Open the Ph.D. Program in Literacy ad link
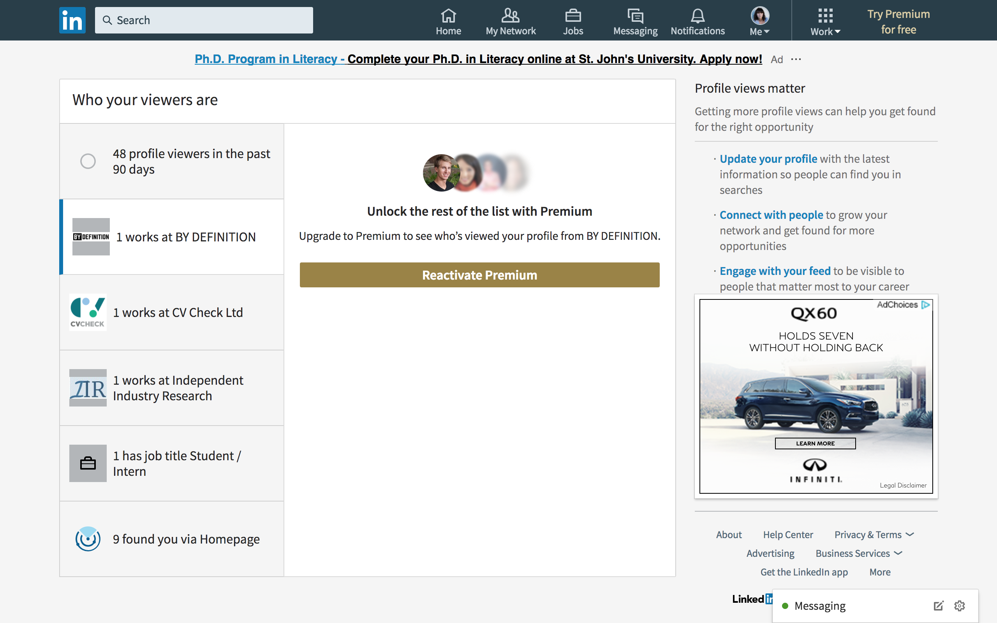The image size is (997, 623). coord(478,59)
